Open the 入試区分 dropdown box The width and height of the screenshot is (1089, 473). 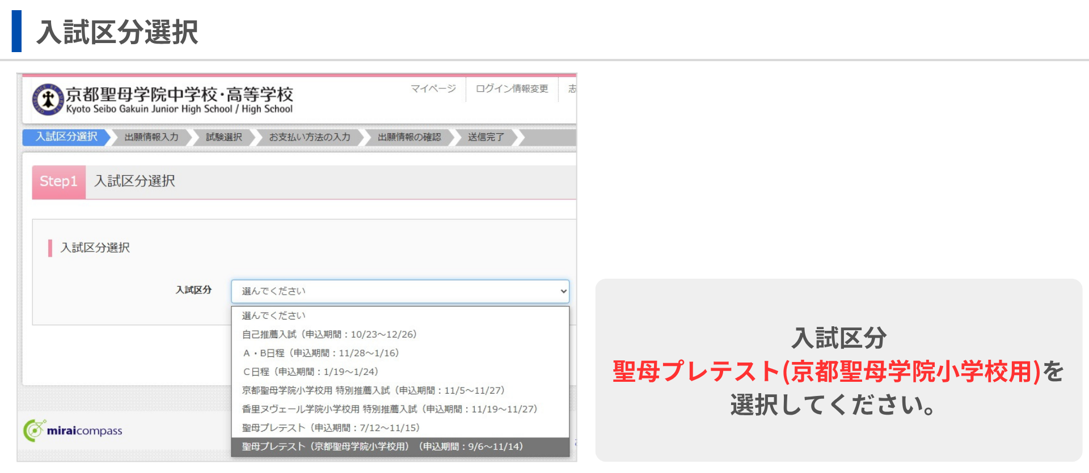(400, 291)
